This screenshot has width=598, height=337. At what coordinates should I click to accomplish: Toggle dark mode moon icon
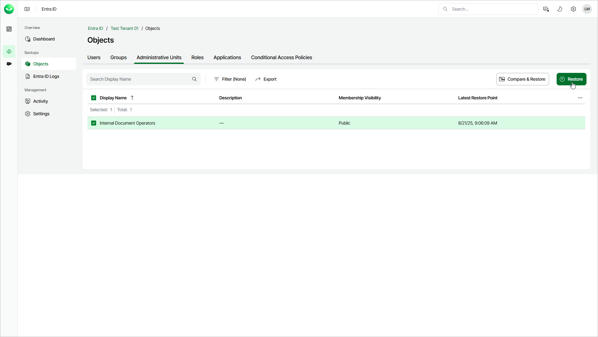click(x=559, y=9)
